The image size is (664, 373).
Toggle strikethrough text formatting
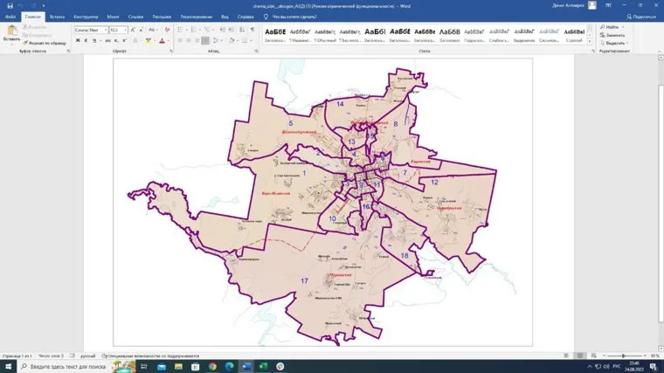coord(107,40)
